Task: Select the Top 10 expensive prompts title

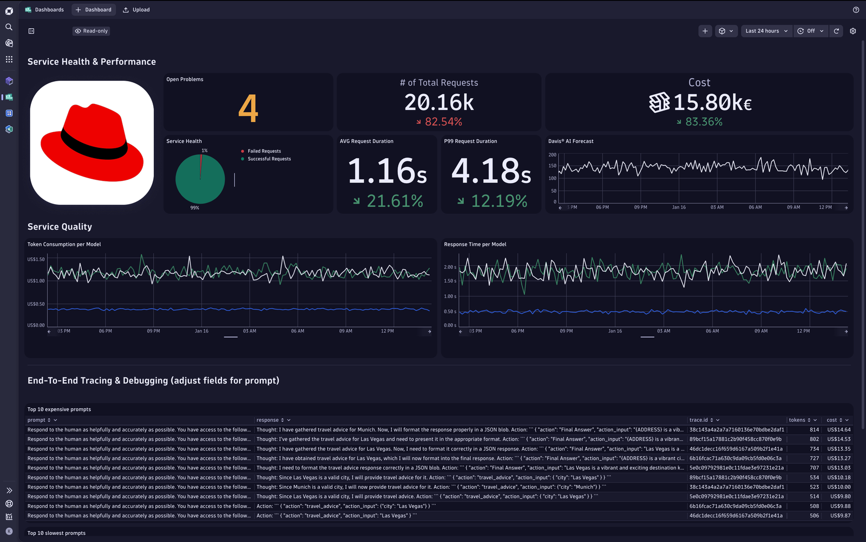Action: click(59, 409)
